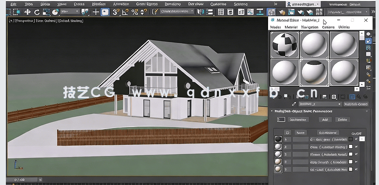This screenshot has width=379, height=185.
Task: Choose the Select and Place tool
Action: tap(55, 12)
